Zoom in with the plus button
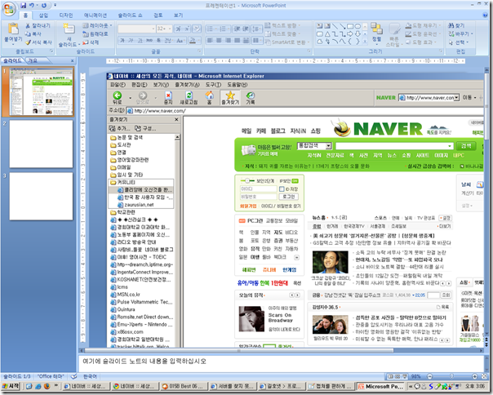The width and height of the screenshot is (493, 395). click(475, 376)
